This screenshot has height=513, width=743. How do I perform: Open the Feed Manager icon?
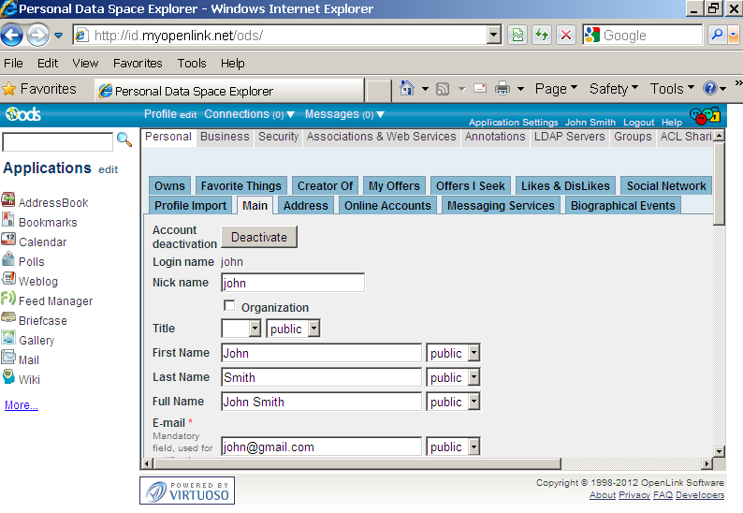tap(8, 300)
